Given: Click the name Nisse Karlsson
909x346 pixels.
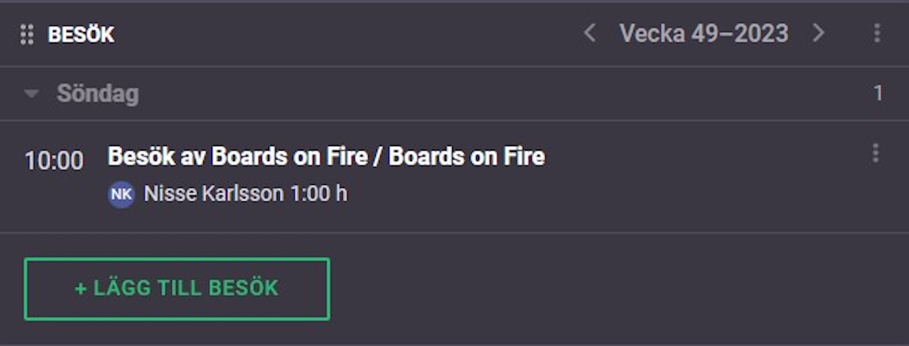Looking at the screenshot, I should click(x=213, y=194).
